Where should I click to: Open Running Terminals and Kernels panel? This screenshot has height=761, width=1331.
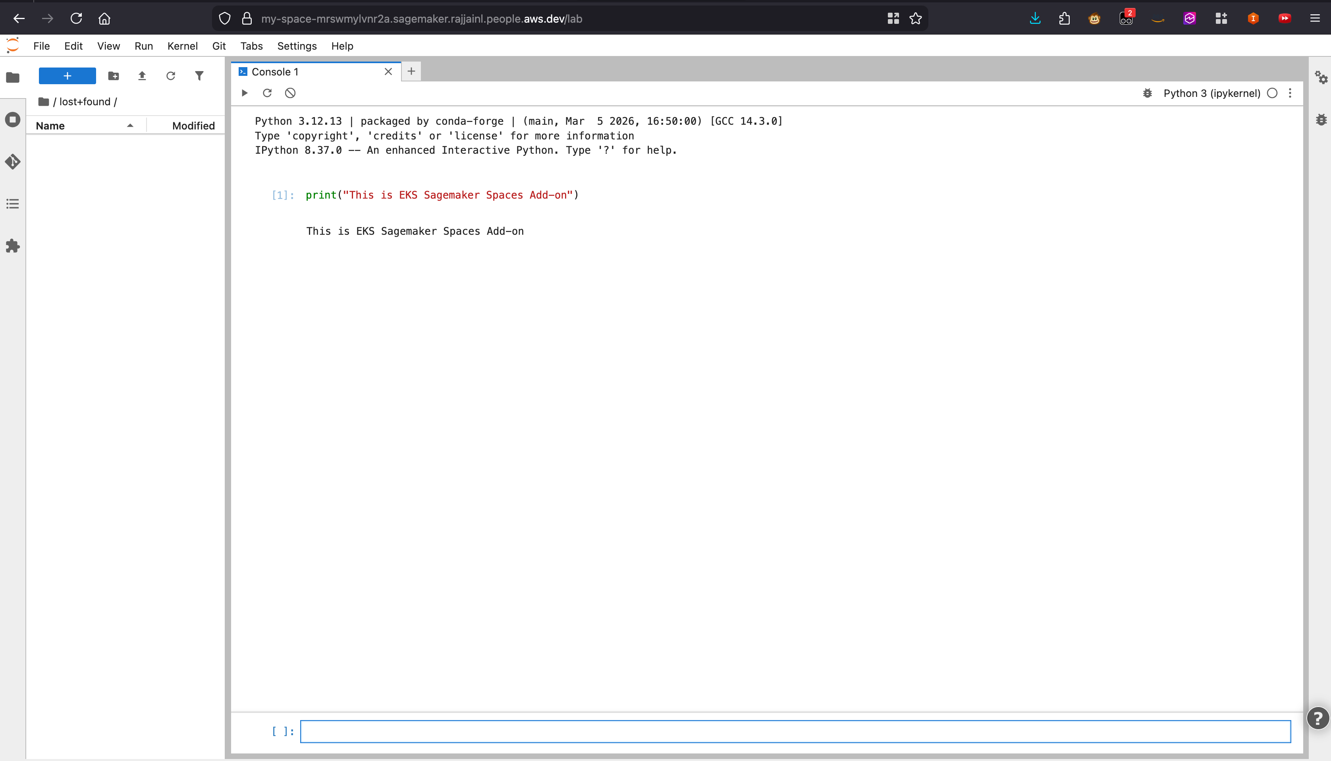[x=13, y=120]
